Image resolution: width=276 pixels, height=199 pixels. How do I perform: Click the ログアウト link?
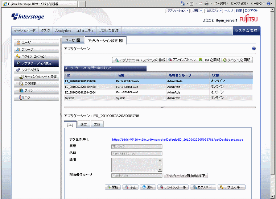[x=251, y=11]
